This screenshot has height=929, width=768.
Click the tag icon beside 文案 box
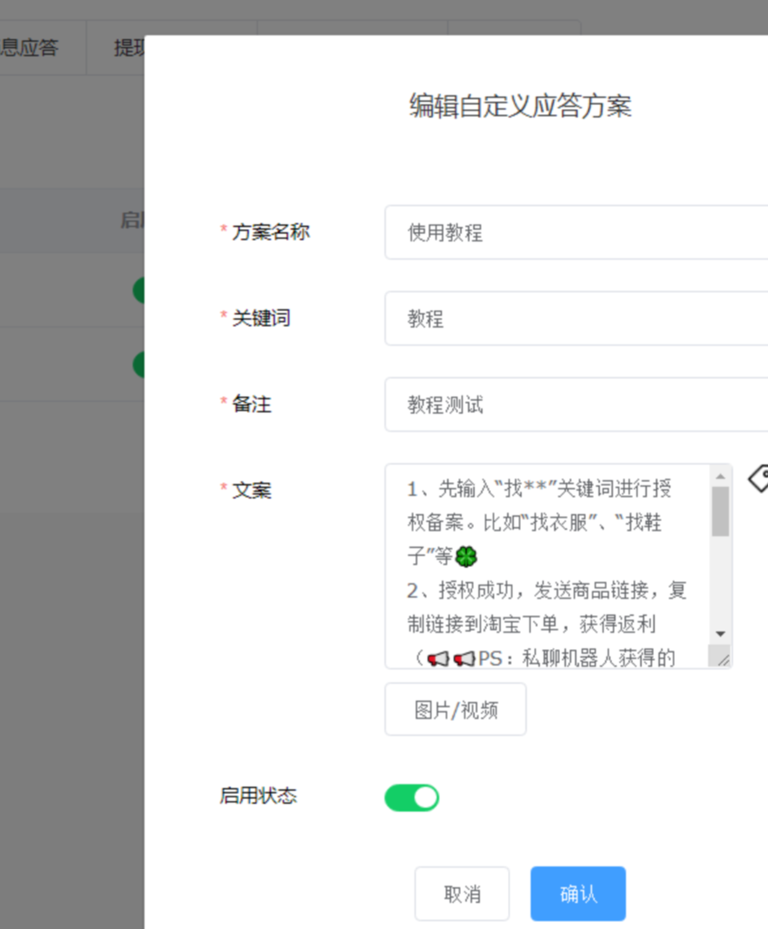(758, 478)
